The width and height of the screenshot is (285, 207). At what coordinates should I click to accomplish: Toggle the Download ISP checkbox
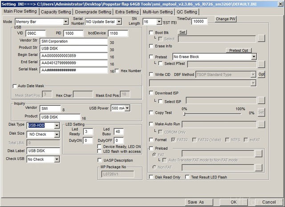(x=151, y=93)
